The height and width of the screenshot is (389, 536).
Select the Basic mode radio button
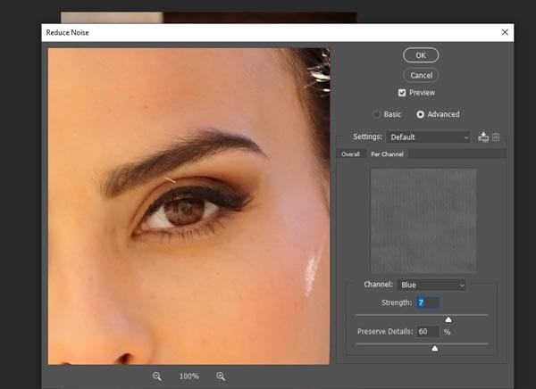click(377, 114)
